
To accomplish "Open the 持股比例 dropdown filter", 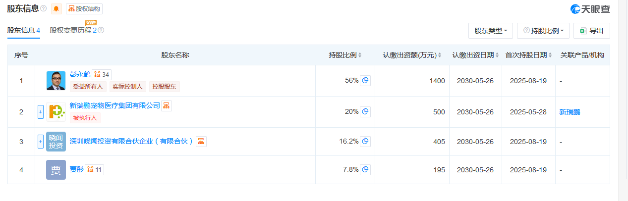I will (x=543, y=31).
